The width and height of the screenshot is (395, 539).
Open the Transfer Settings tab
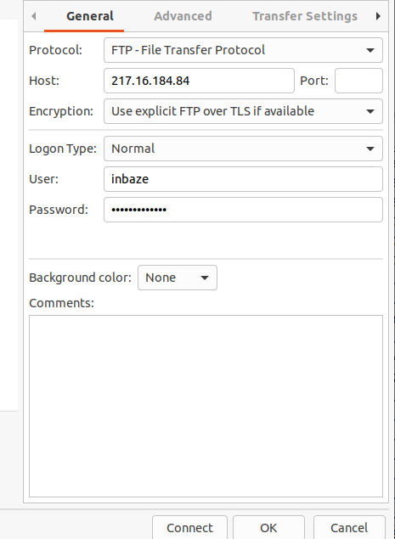tap(305, 16)
